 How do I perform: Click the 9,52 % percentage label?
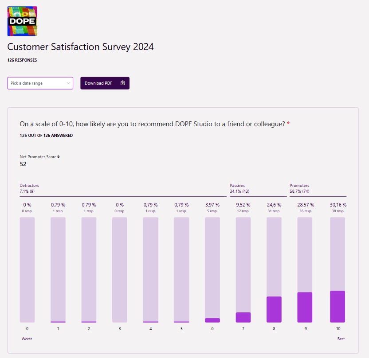[x=243, y=205]
